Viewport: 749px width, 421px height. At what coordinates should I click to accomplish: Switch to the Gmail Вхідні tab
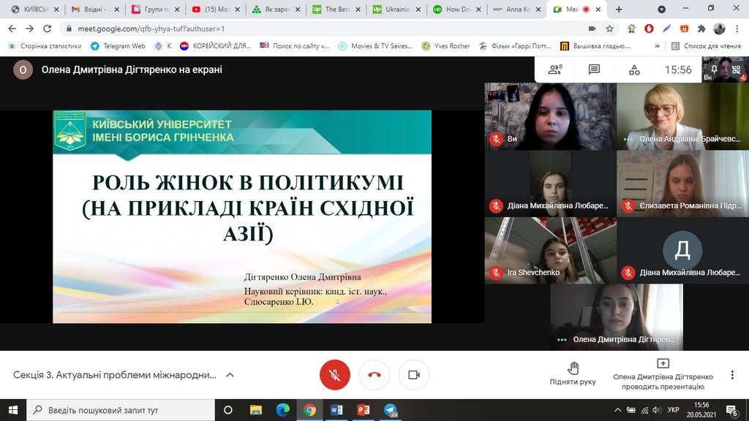pos(95,10)
